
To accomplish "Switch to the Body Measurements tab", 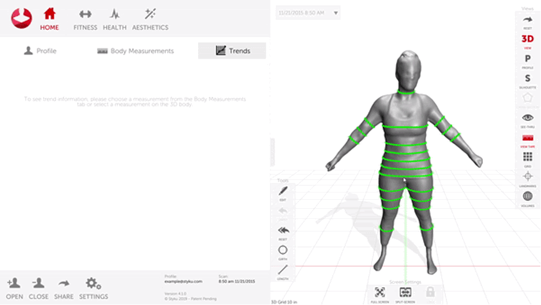I will pyautogui.click(x=135, y=51).
